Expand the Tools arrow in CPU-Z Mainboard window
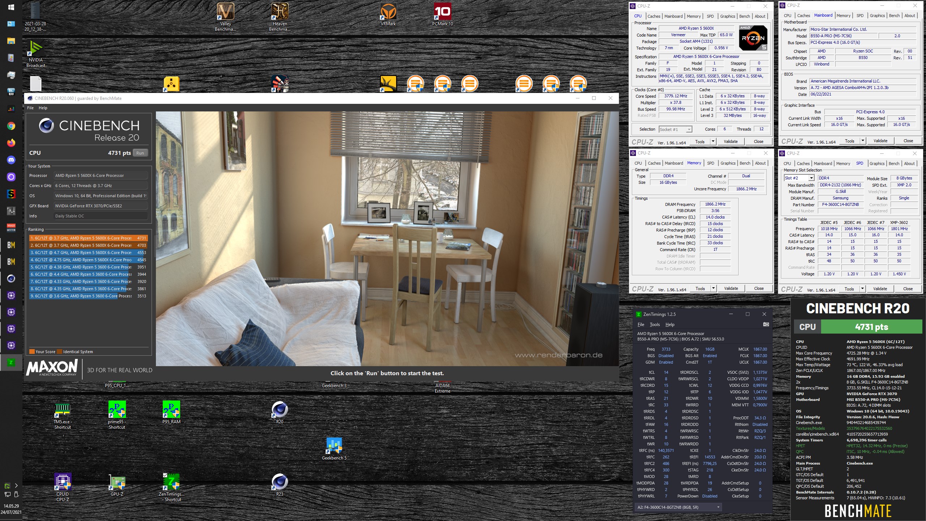Screen dimensions: 926x521 (x=863, y=141)
